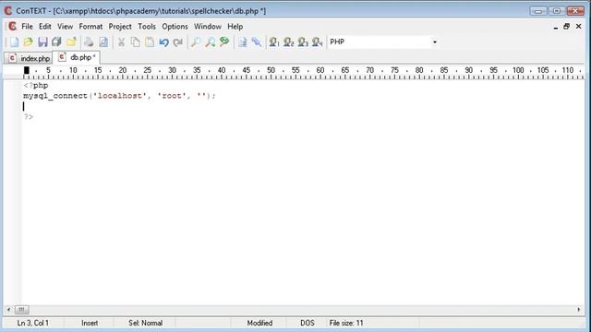Open the View menu
The image size is (591, 332).
pyautogui.click(x=66, y=27)
